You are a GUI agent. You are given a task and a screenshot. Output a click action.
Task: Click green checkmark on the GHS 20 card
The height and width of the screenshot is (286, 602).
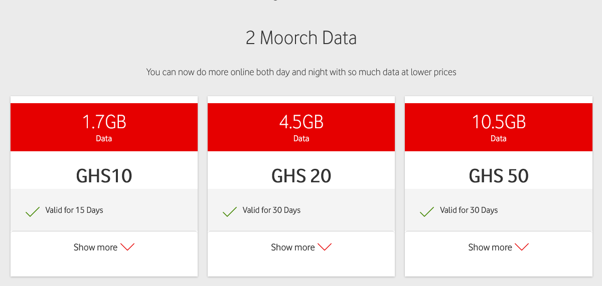(x=230, y=212)
